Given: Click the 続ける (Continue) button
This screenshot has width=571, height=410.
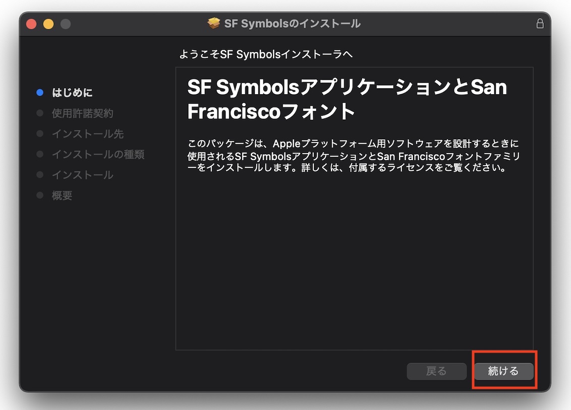Looking at the screenshot, I should (x=503, y=371).
